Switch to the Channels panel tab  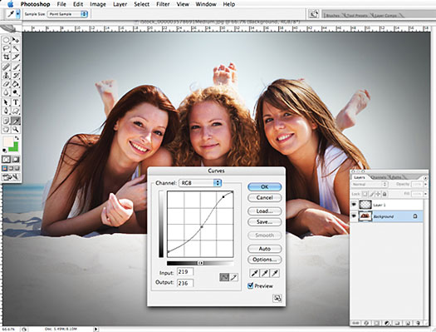click(x=379, y=177)
